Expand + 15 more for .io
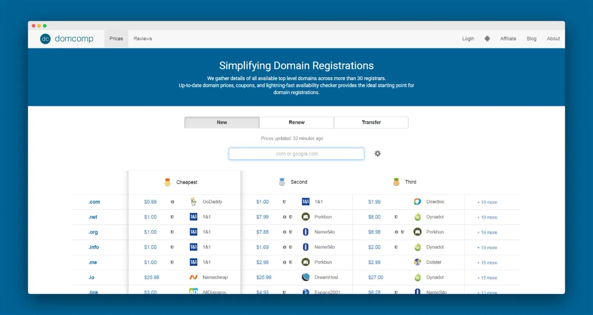Screen dimensions: 593x315 pyautogui.click(x=487, y=278)
